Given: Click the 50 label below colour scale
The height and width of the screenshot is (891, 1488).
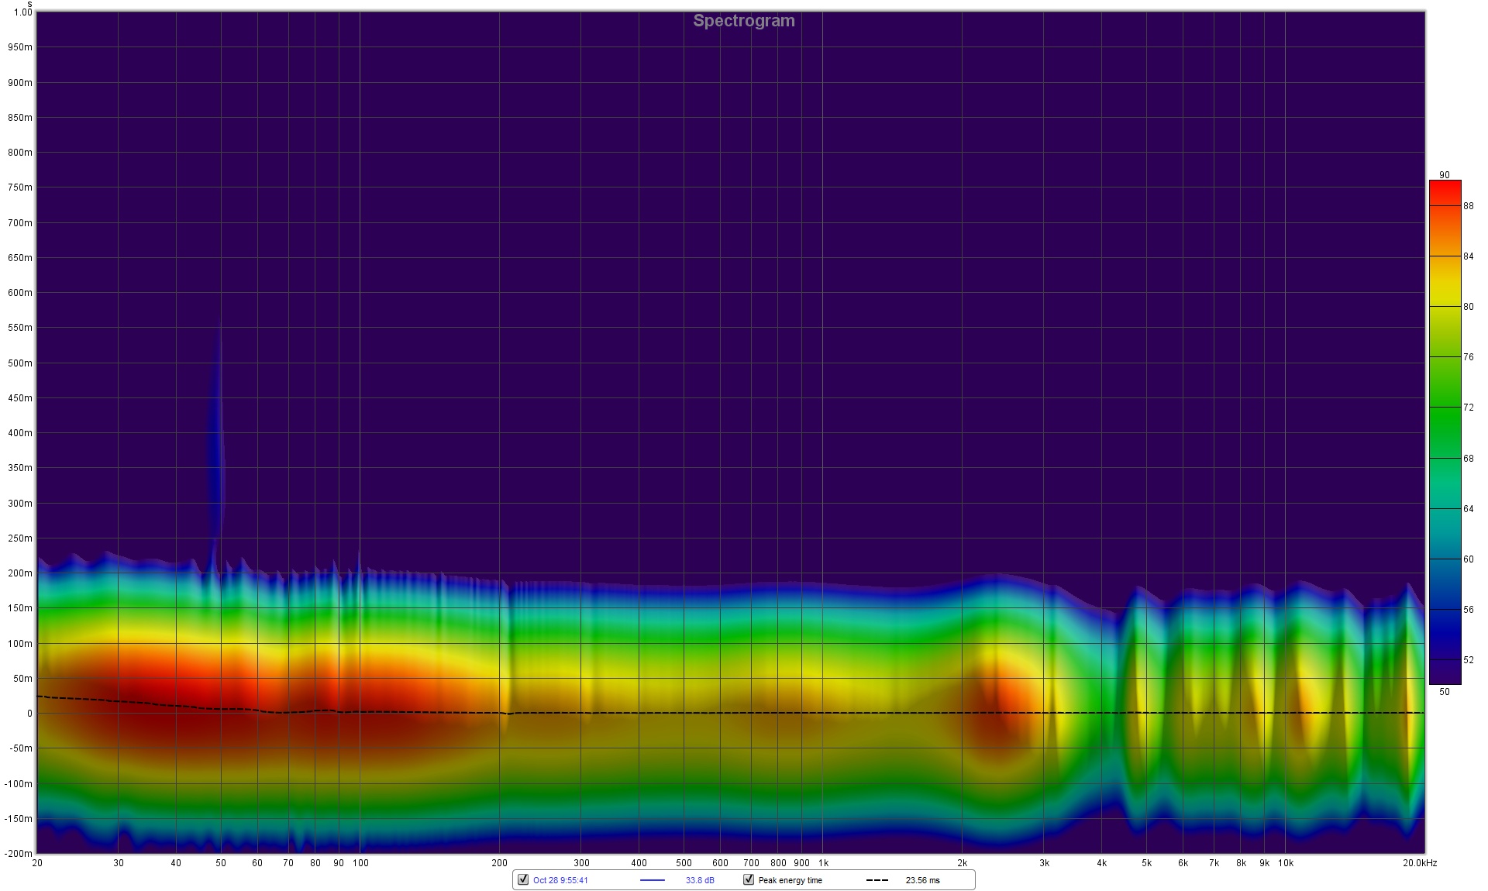Looking at the screenshot, I should pos(1444,692).
